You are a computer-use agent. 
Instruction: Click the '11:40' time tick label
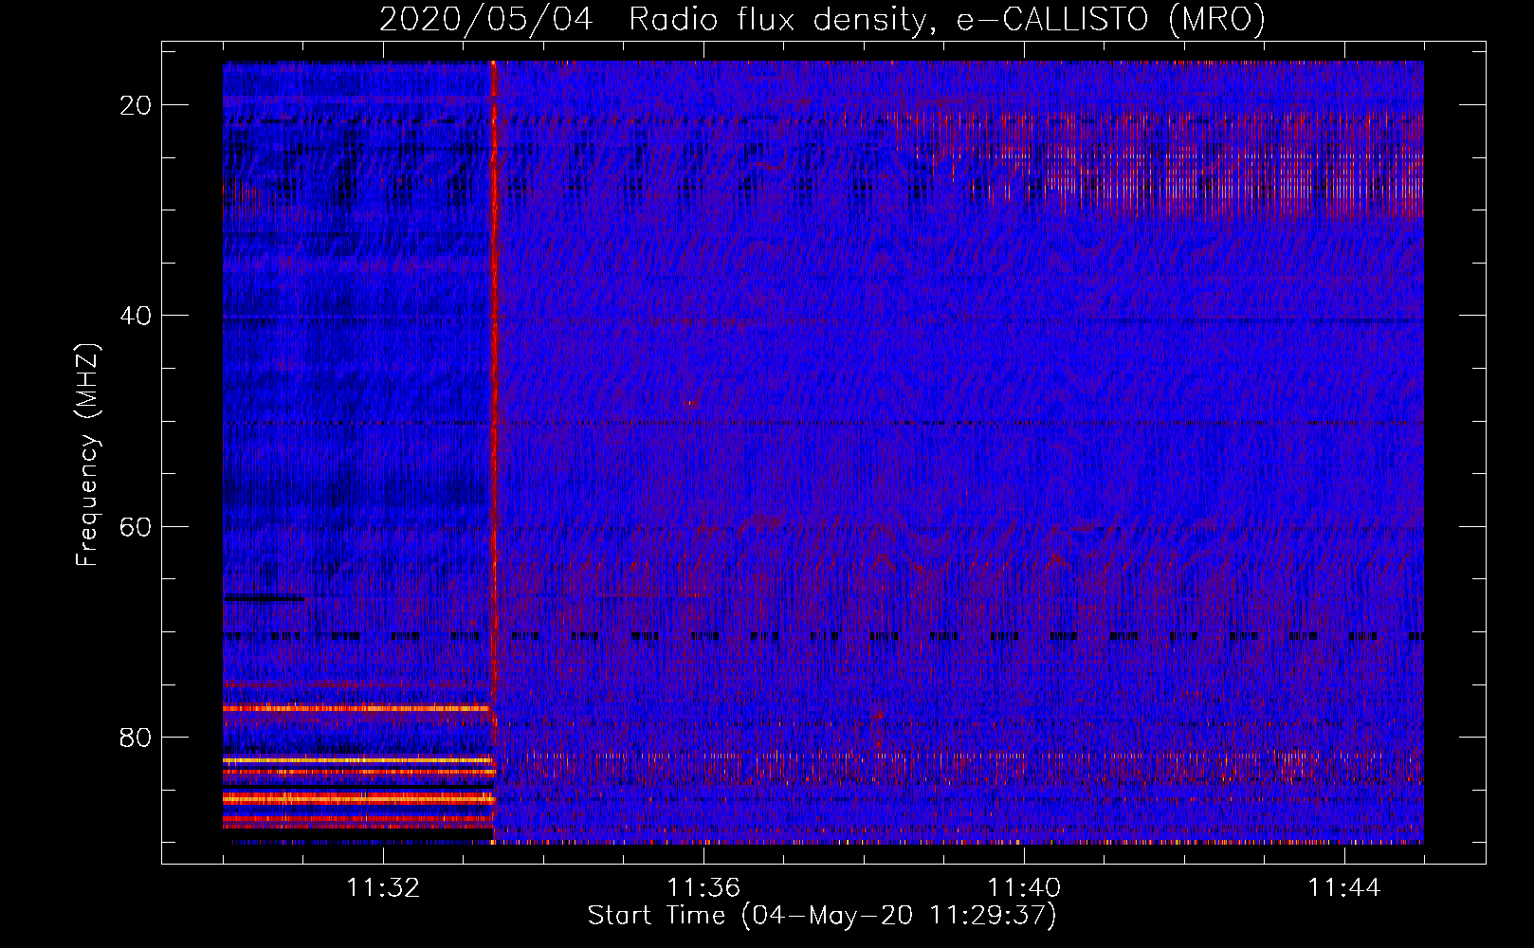[x=1024, y=888]
